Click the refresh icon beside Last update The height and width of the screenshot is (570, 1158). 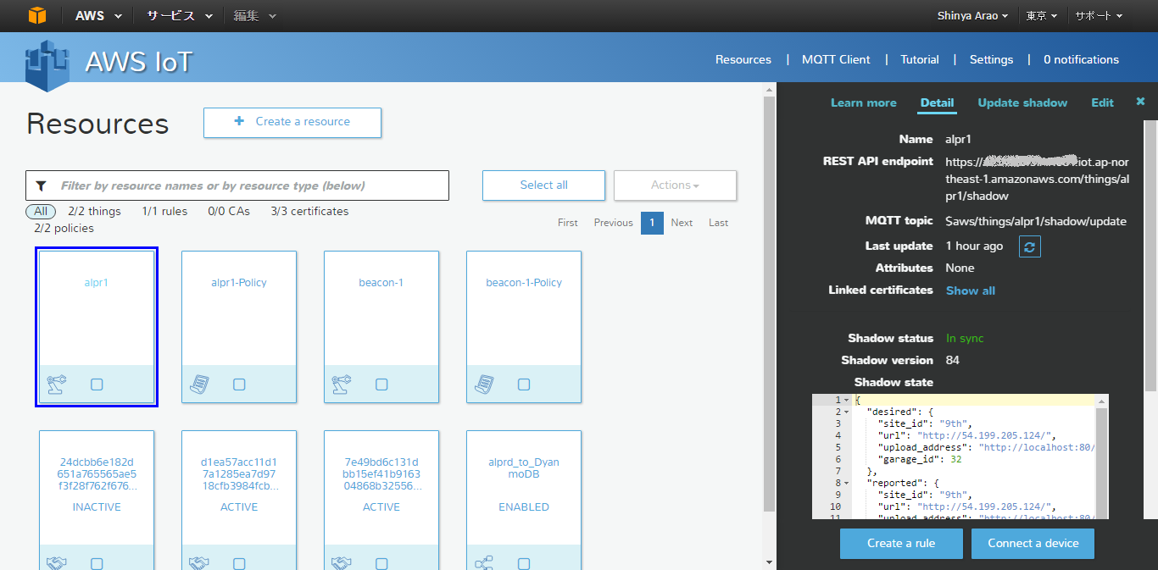click(1029, 246)
